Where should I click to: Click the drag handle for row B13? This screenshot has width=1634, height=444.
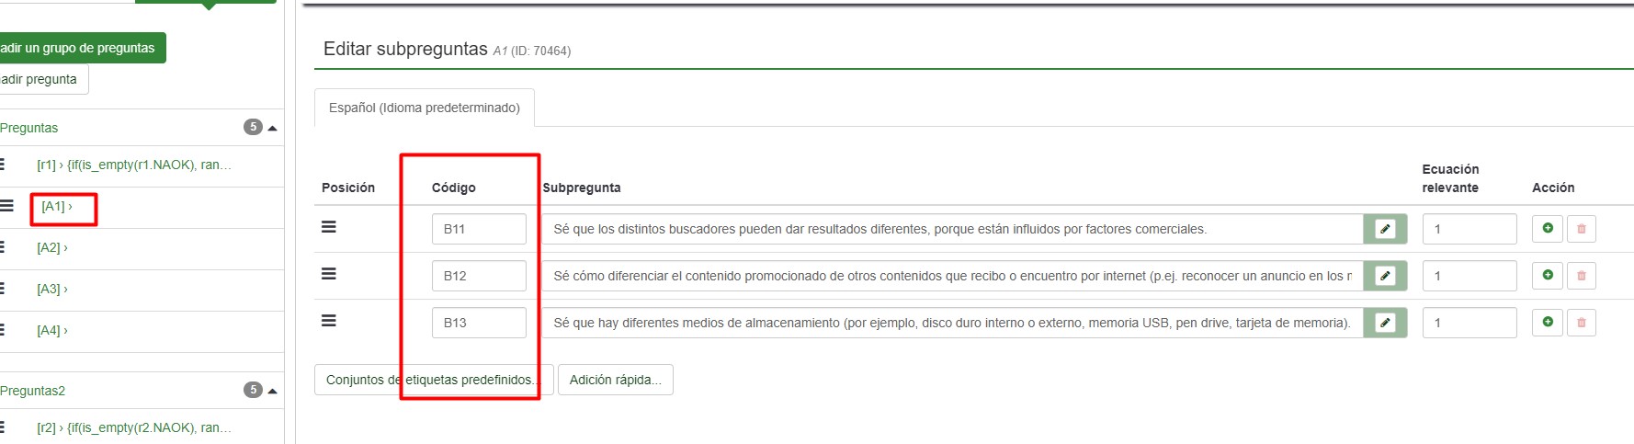coord(328,321)
